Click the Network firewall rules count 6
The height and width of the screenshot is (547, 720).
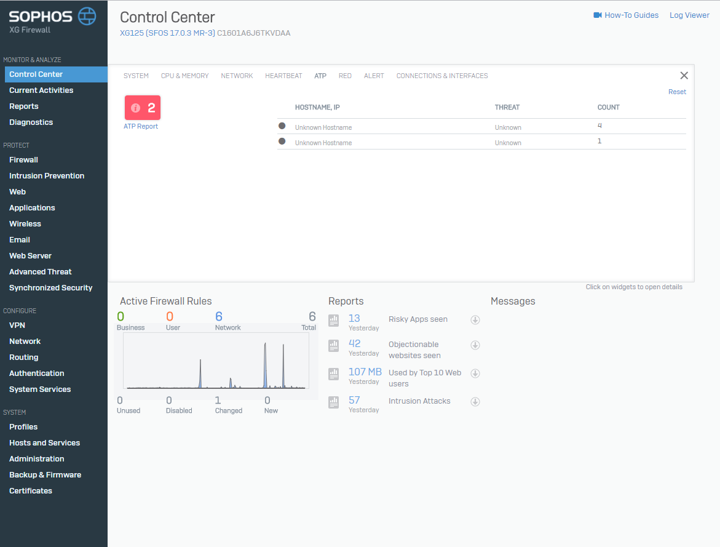click(218, 316)
